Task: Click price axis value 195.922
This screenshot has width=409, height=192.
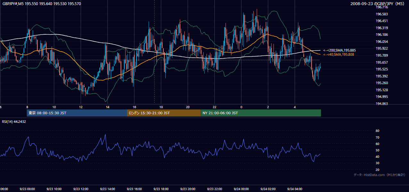Action: (382, 48)
